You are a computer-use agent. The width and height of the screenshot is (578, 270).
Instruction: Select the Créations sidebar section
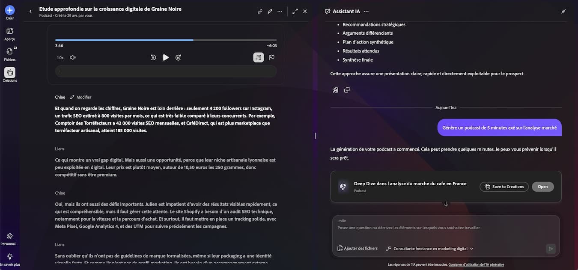pyautogui.click(x=9, y=74)
